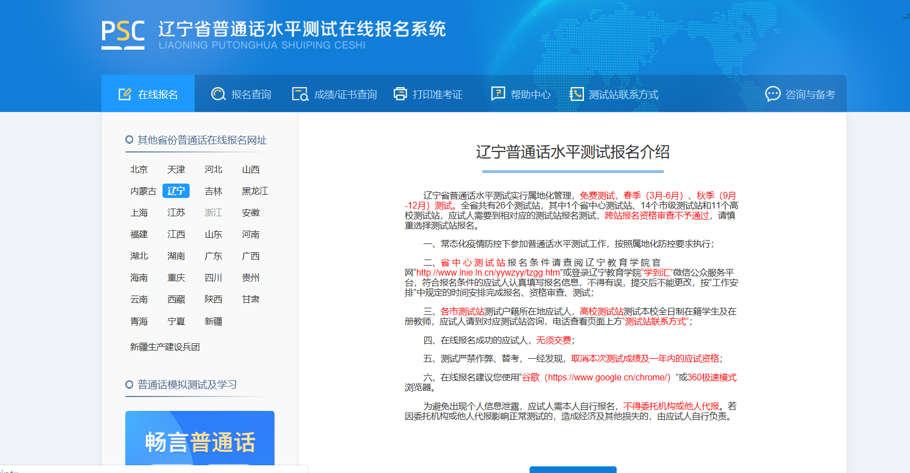Click the phone book icon for 测试站联系方式

pyautogui.click(x=577, y=94)
